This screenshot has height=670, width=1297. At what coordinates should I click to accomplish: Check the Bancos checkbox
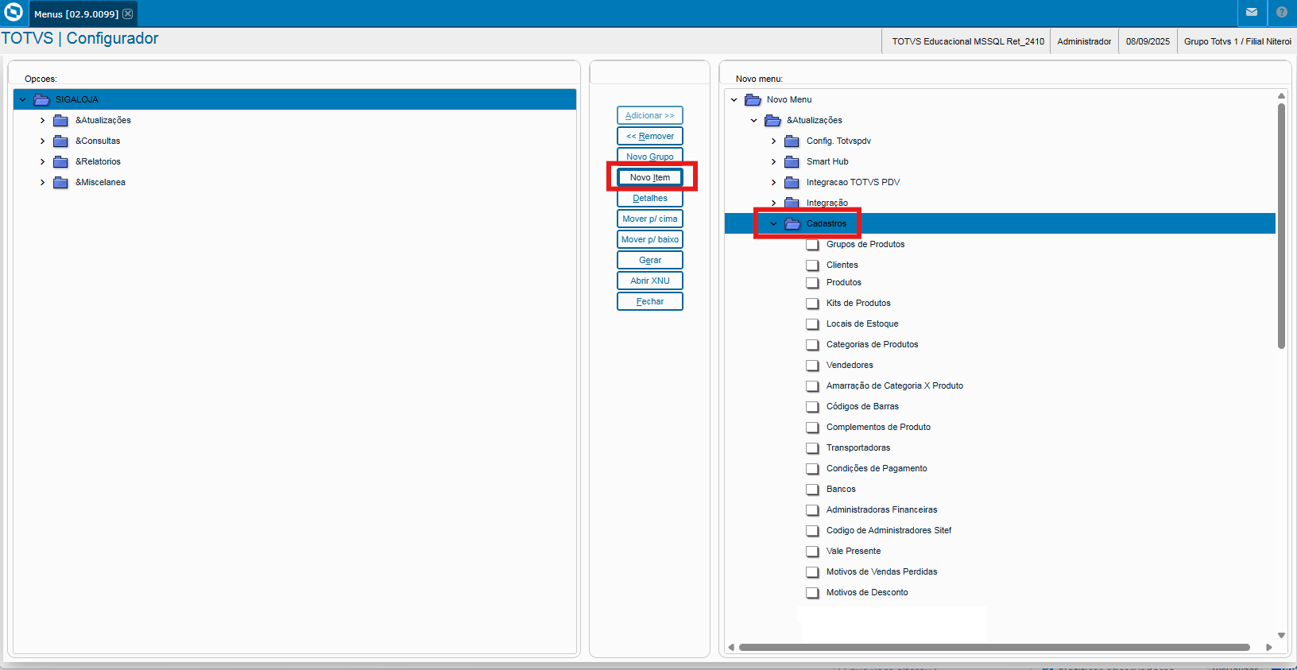click(x=812, y=489)
